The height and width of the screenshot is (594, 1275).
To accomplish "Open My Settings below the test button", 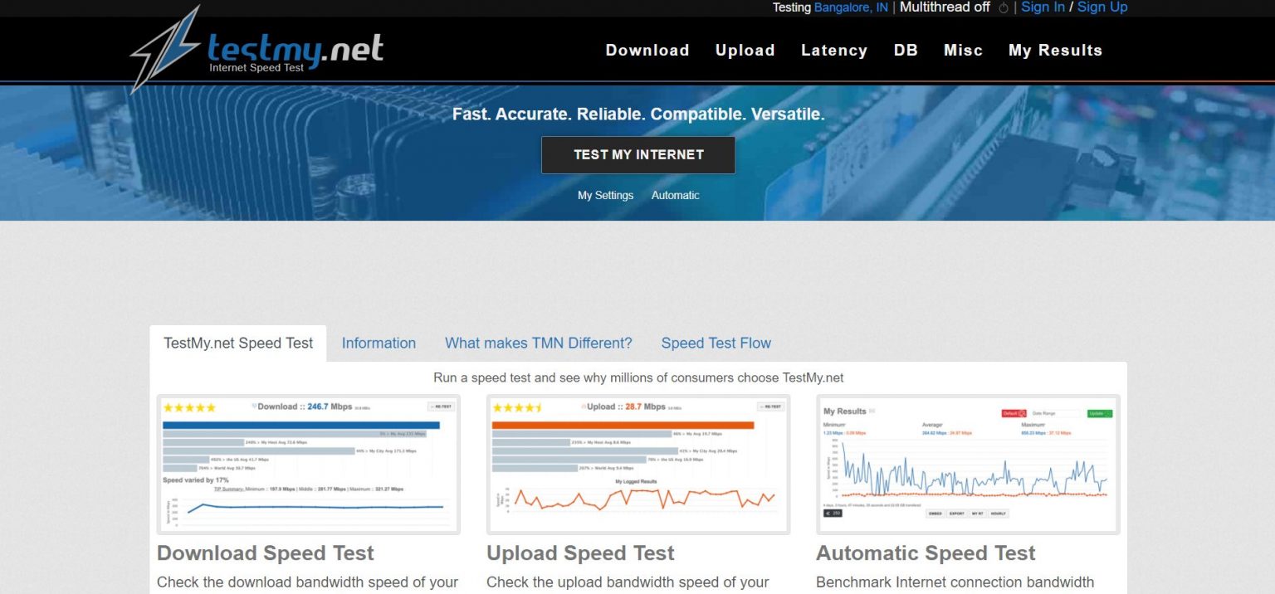I will (x=605, y=195).
